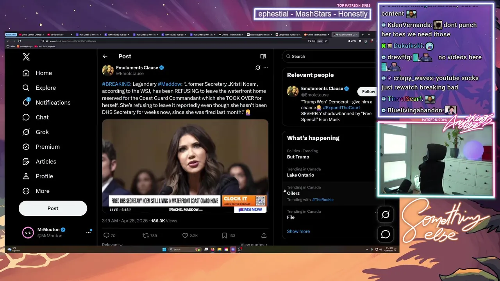Image resolution: width=500 pixels, height=281 pixels.
Task: Open the browser tab list dropdown
Action: 369,35
